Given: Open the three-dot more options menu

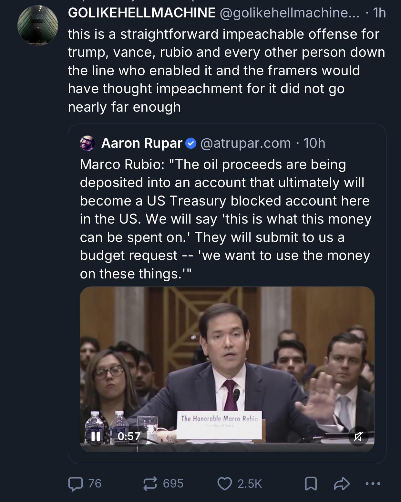Looking at the screenshot, I should [x=373, y=484].
